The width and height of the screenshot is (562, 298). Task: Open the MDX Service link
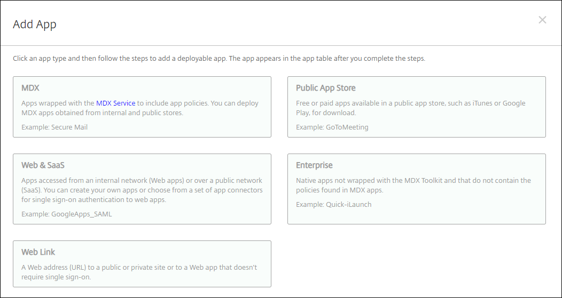115,103
